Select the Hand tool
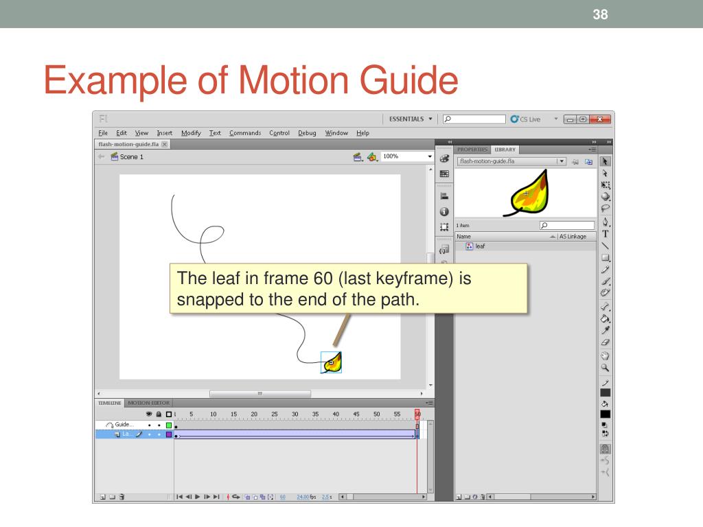The height and width of the screenshot is (527, 703). pyautogui.click(x=605, y=356)
